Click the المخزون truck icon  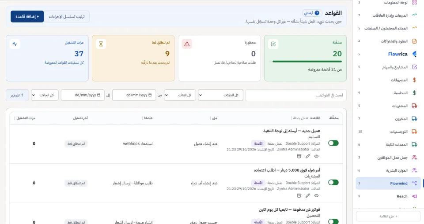(414, 119)
